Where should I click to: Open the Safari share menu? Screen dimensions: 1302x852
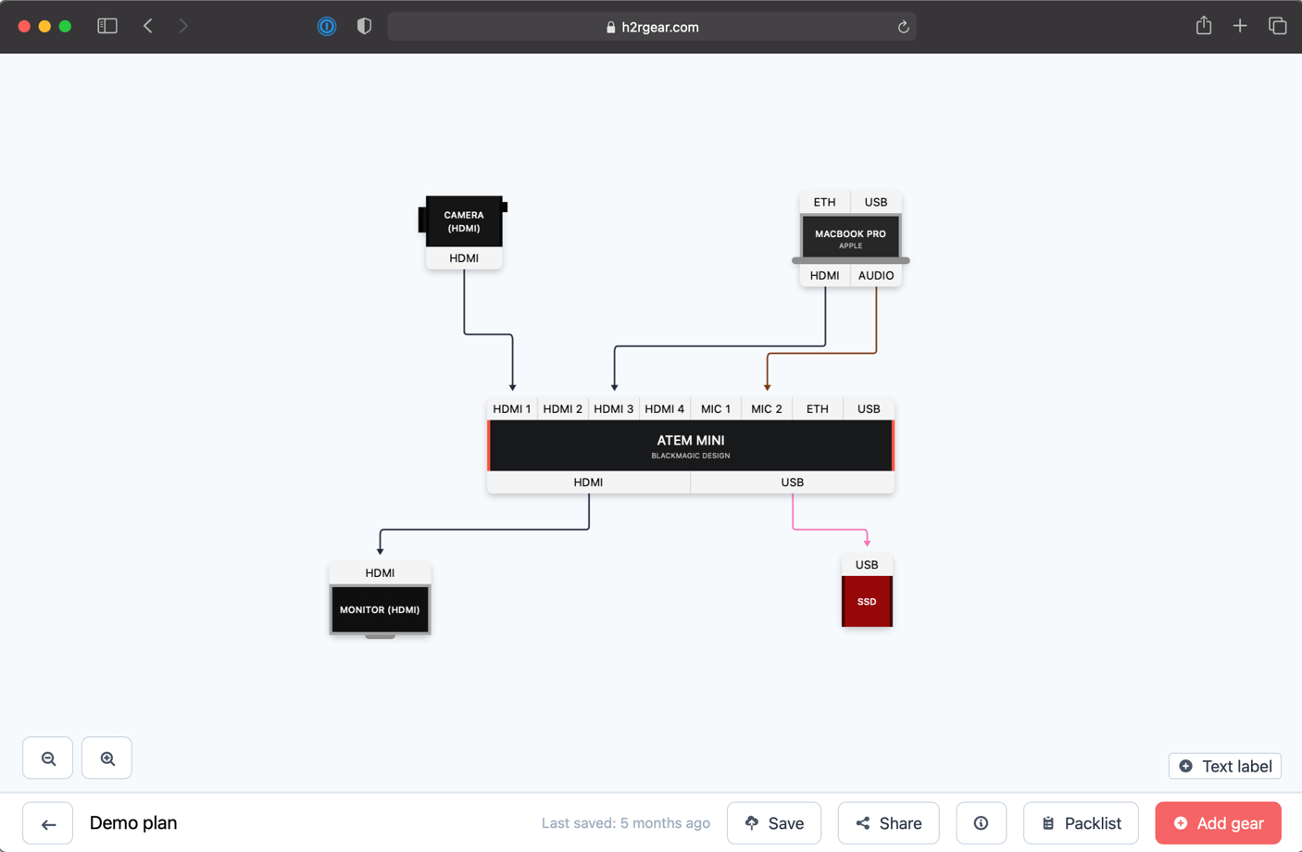[1203, 26]
